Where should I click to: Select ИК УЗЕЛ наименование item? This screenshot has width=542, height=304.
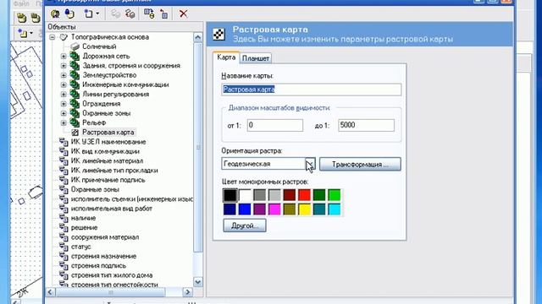coord(108,142)
